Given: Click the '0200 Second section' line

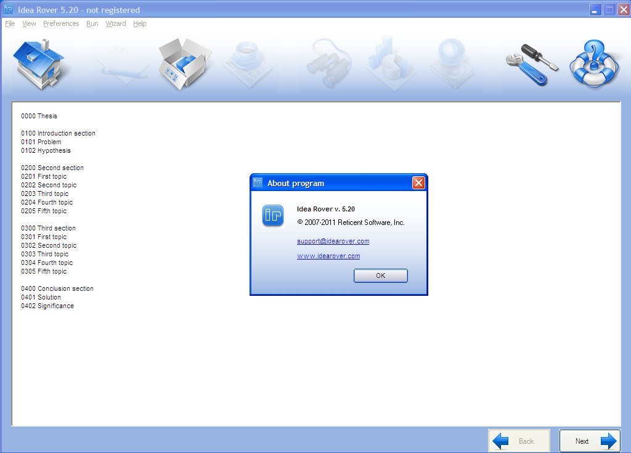Looking at the screenshot, I should (52, 168).
